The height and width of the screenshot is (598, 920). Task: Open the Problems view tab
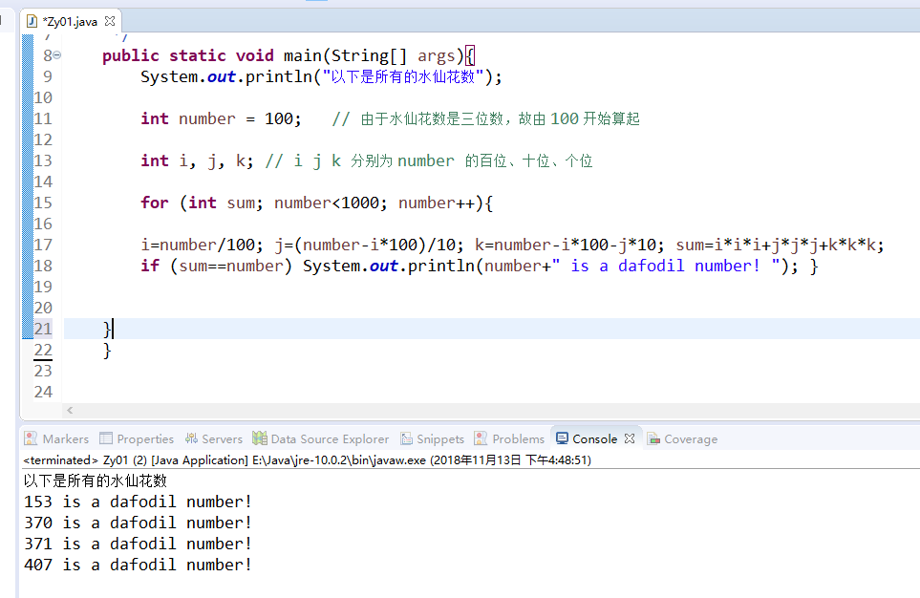(x=509, y=439)
